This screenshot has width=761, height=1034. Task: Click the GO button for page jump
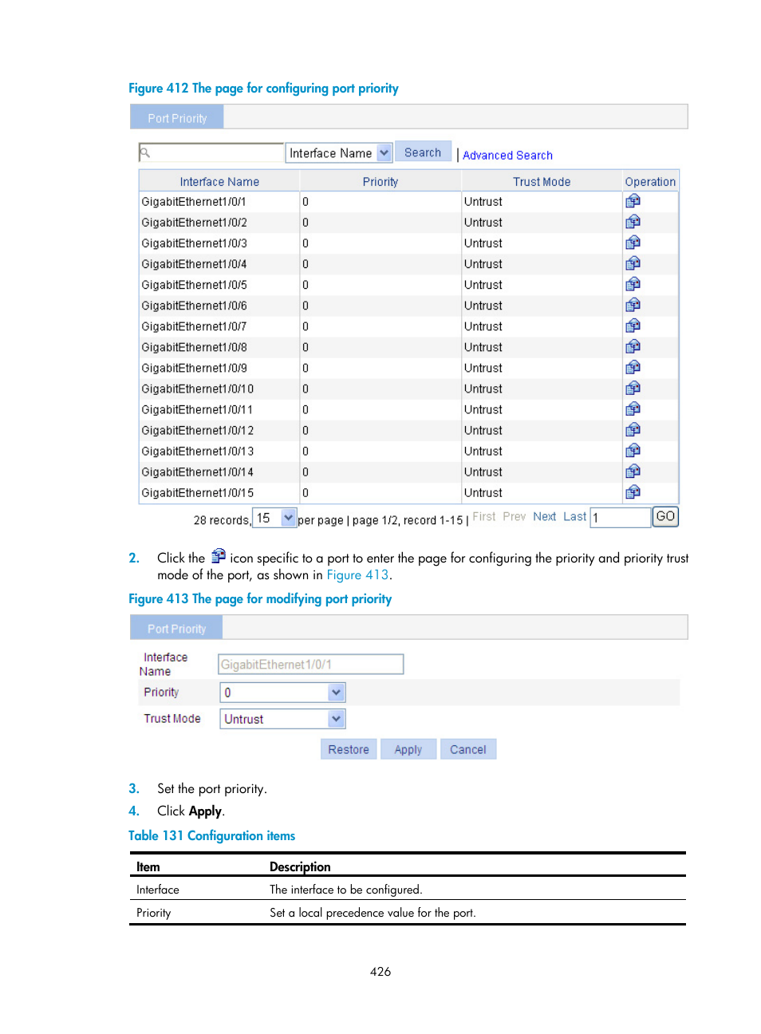click(x=665, y=517)
